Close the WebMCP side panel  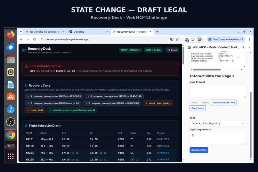[249, 47]
